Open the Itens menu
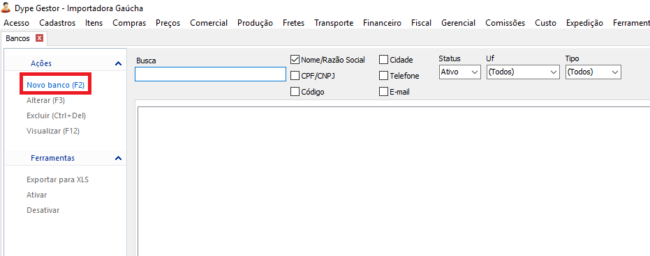650x256 pixels. pos(94,23)
